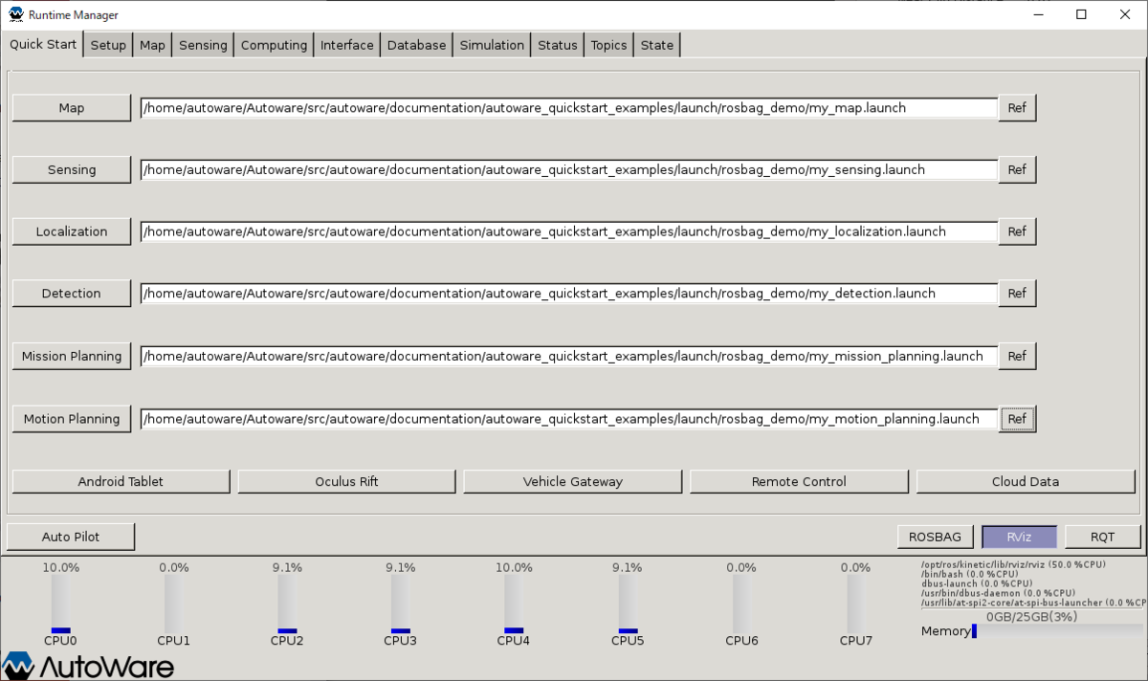Minimize the Runtime Manager window
The height and width of the screenshot is (681, 1148).
click(x=1038, y=14)
